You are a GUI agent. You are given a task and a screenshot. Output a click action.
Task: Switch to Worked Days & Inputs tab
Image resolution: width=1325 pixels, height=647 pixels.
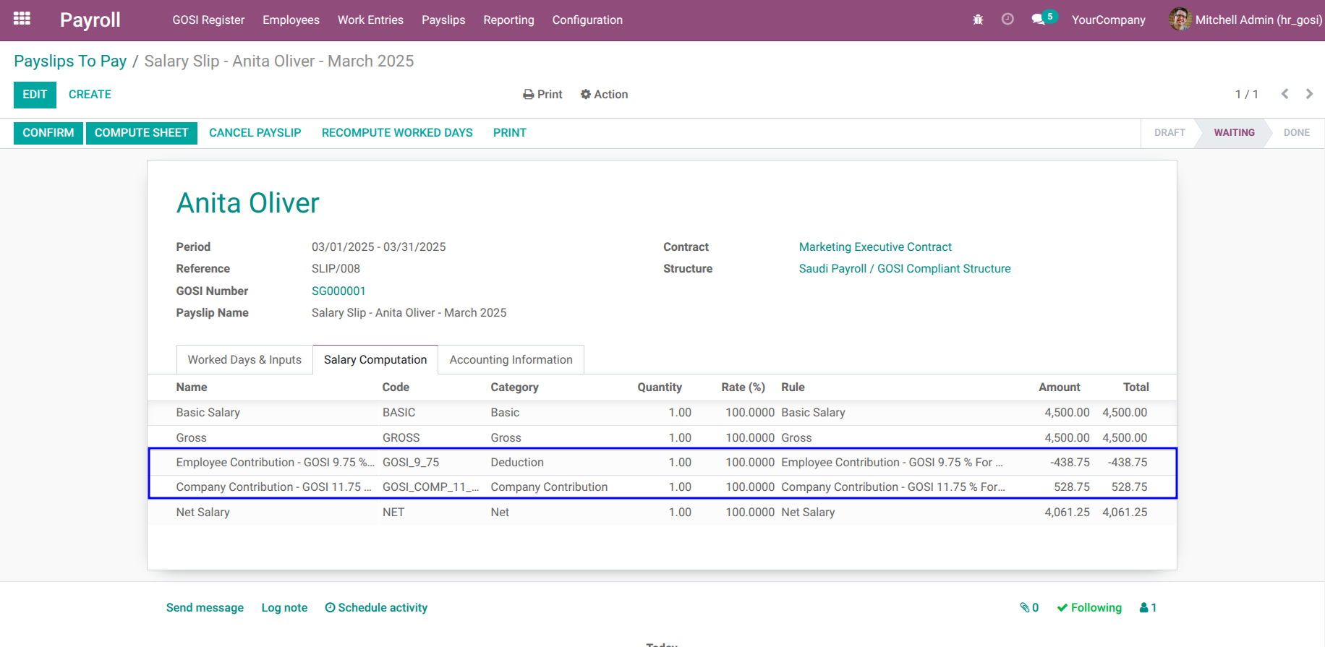click(244, 359)
